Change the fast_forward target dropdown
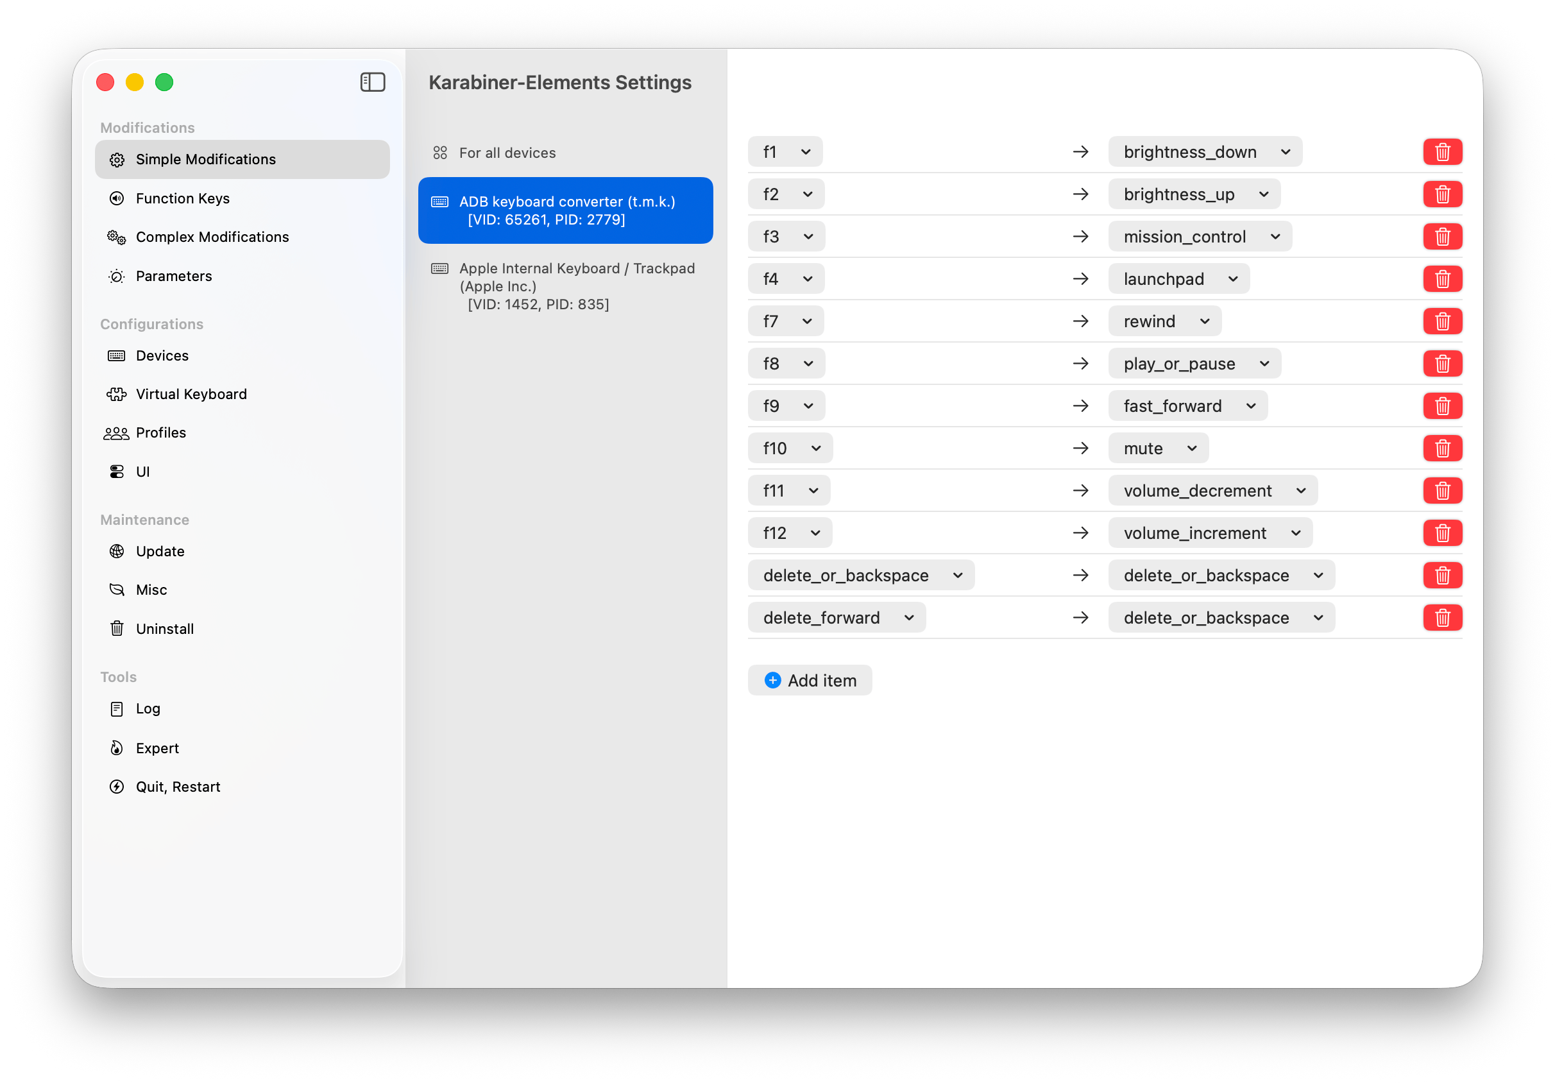 (x=1187, y=405)
